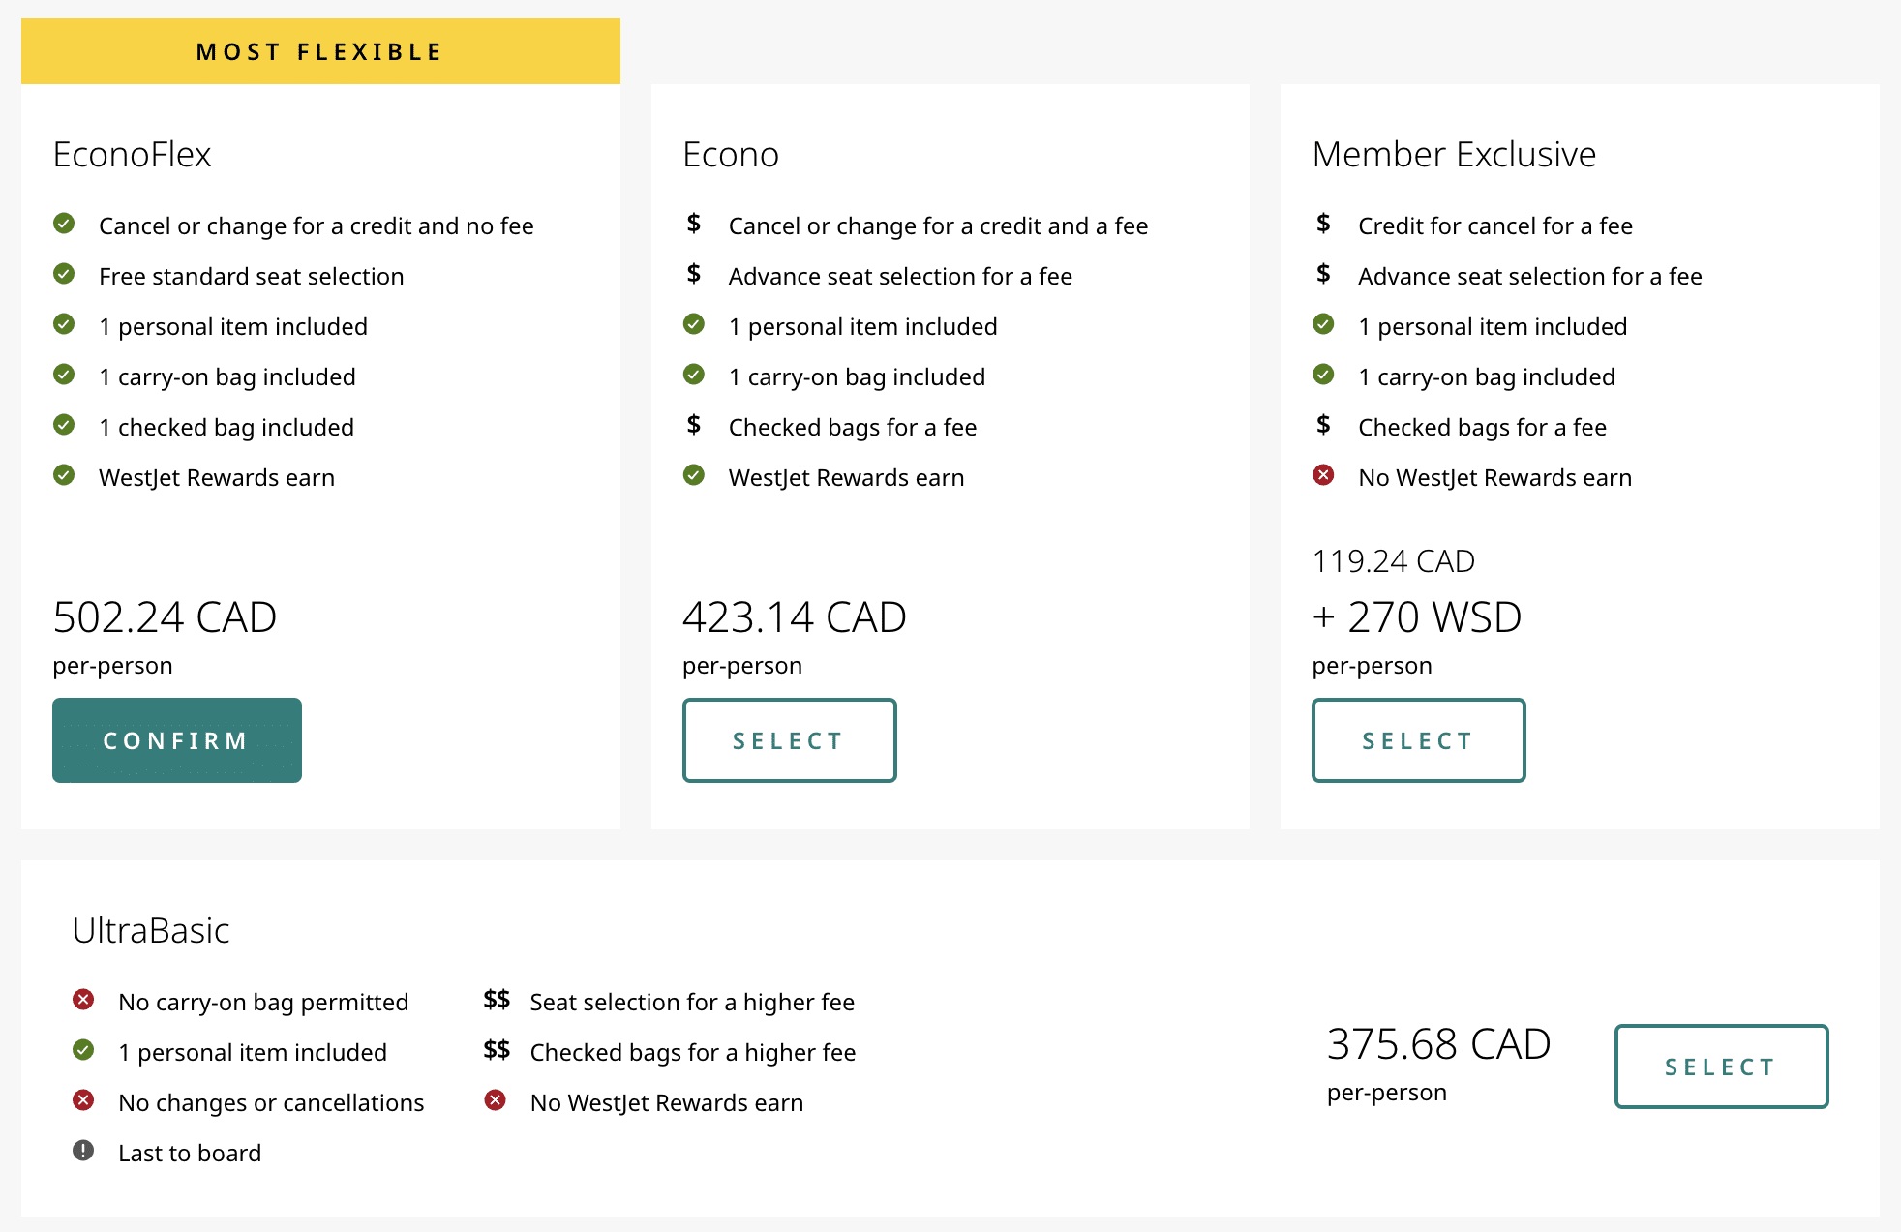The width and height of the screenshot is (1901, 1232).
Task: Click the exclamation icon next to Last to board
Action: pos(83,1151)
